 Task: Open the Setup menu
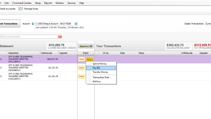[38, 3]
